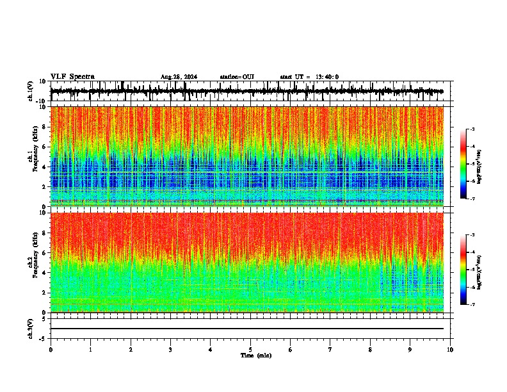This screenshot has width=507, height=392.
Task: Click the ch.2 spectrogram color bar
Action: (x=463, y=270)
